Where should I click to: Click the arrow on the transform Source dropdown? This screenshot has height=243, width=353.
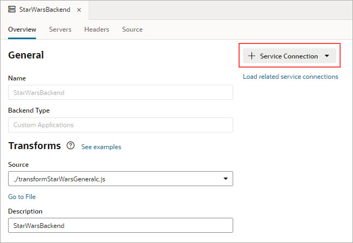tap(225, 179)
